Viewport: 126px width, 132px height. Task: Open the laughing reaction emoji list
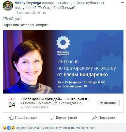pyautogui.click(x=5, y=128)
